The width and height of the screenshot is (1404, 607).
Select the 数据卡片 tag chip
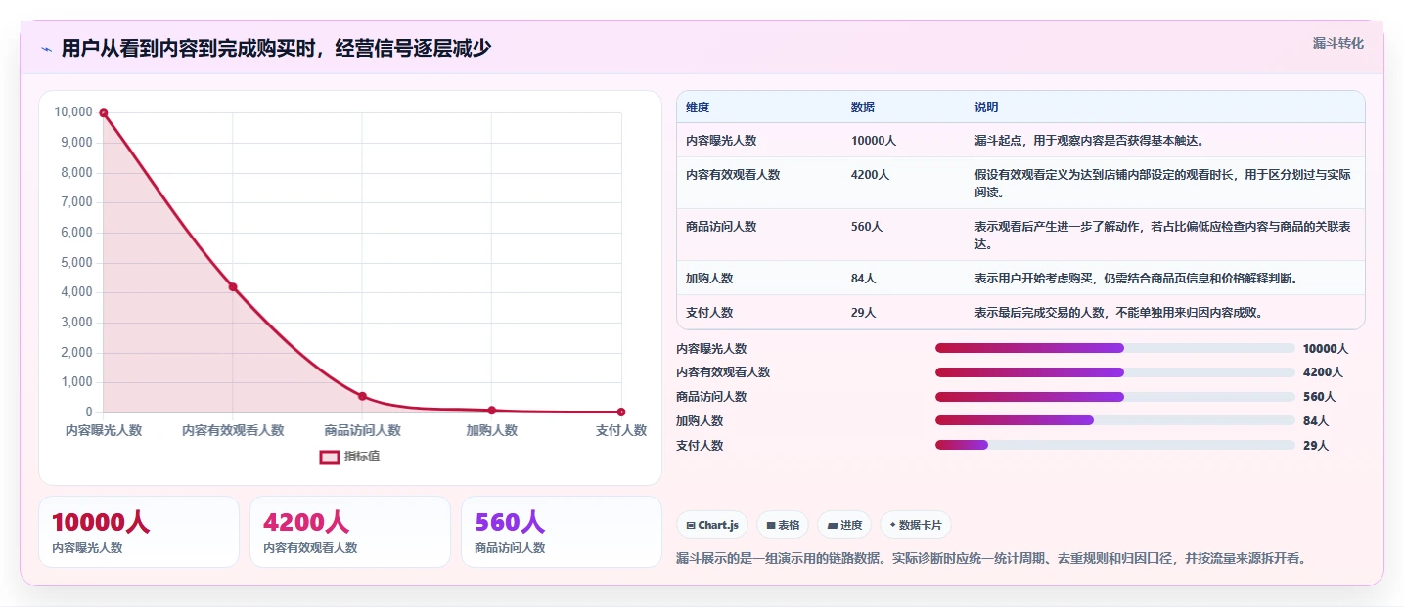point(916,525)
